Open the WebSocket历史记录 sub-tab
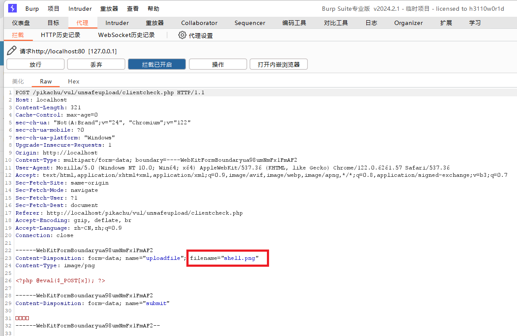This screenshot has width=517, height=336. 127,35
